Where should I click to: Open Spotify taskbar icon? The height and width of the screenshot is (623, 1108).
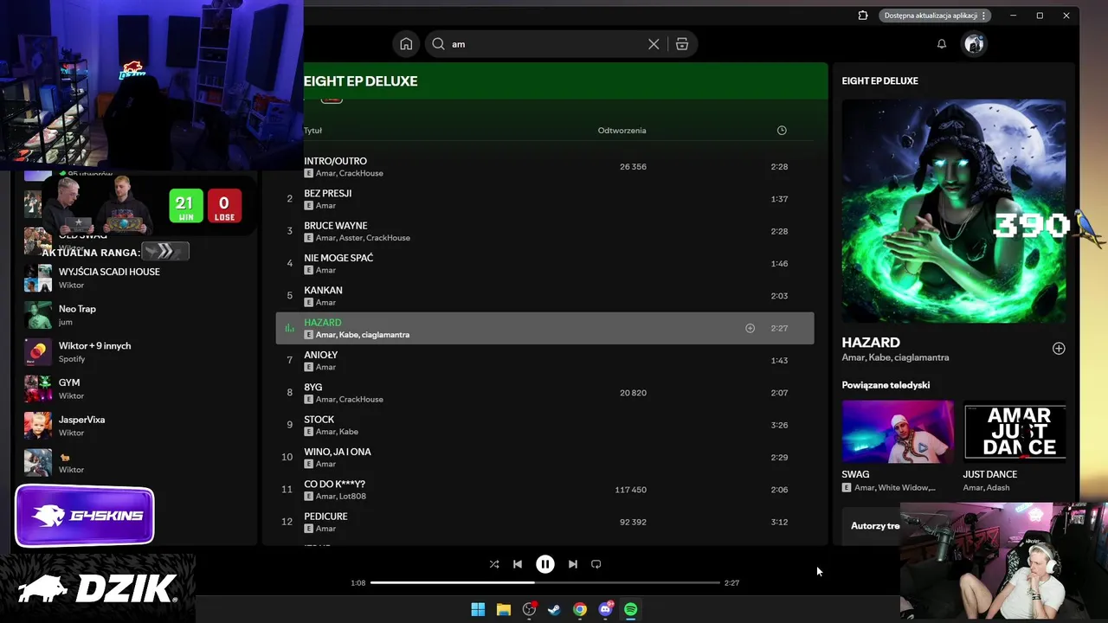click(631, 610)
